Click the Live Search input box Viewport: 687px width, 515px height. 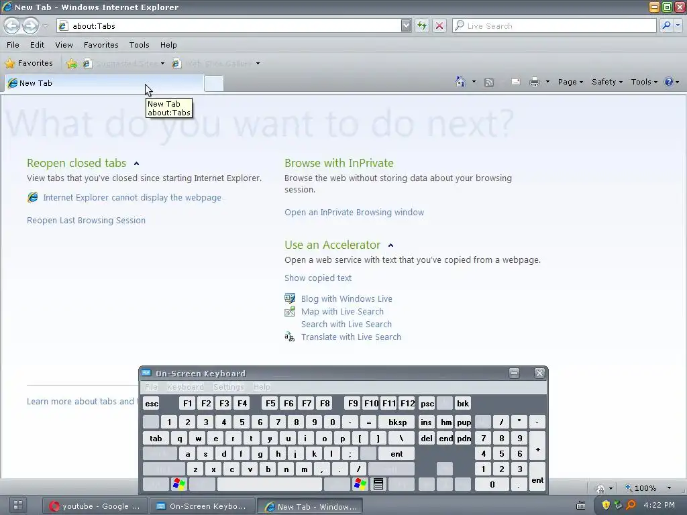point(554,26)
